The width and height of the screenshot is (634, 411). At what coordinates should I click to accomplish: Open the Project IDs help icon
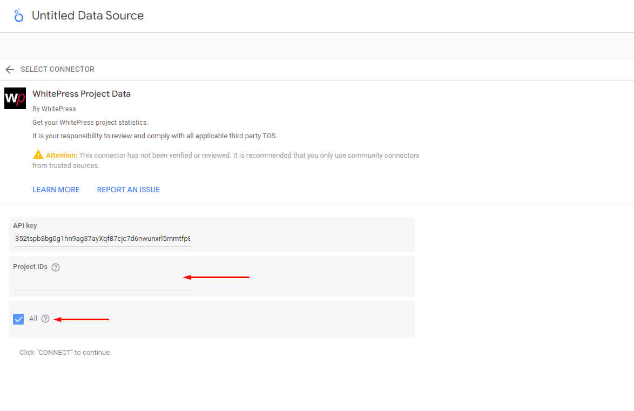coord(56,267)
